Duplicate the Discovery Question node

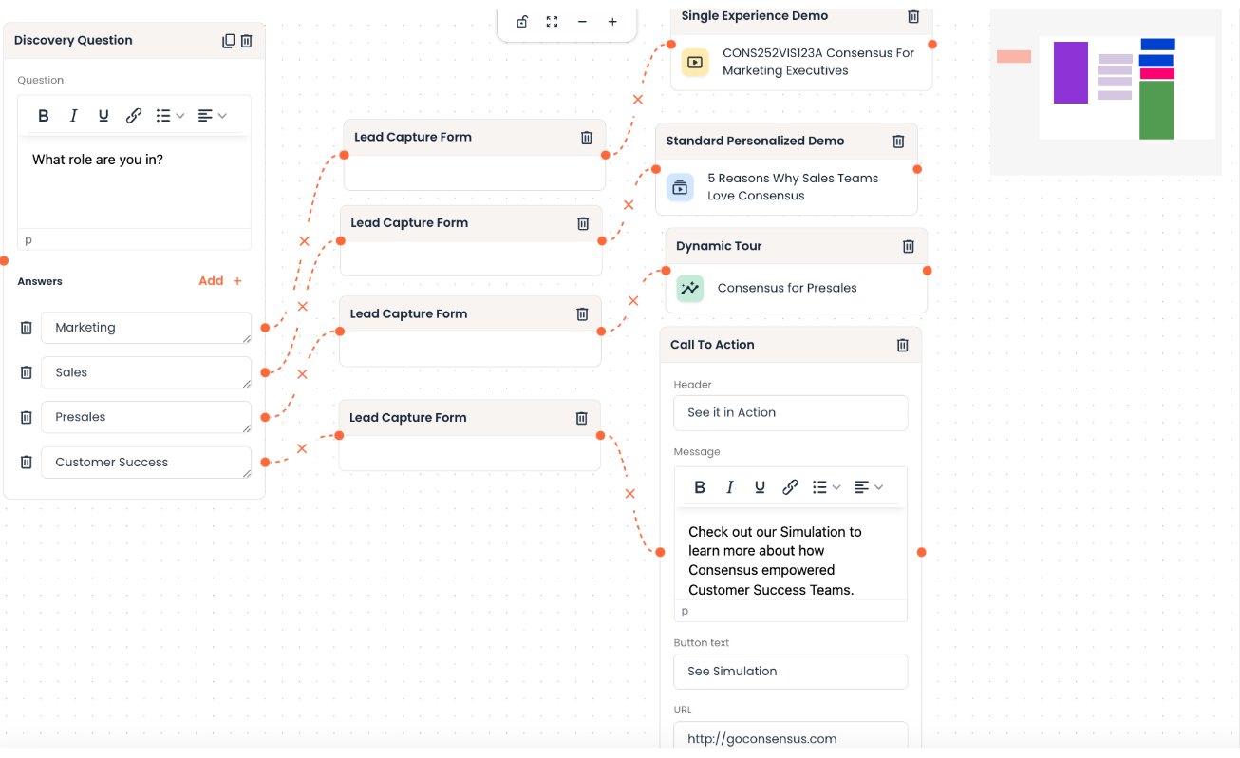point(228,41)
